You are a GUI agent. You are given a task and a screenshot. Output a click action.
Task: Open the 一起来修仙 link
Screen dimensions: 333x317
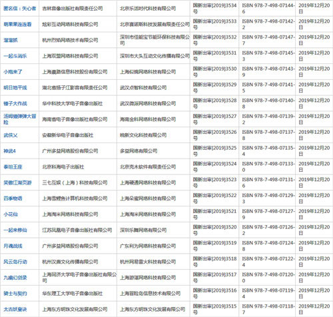point(15,230)
